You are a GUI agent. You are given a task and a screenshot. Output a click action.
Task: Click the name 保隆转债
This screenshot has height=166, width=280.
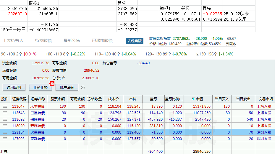[38, 119]
